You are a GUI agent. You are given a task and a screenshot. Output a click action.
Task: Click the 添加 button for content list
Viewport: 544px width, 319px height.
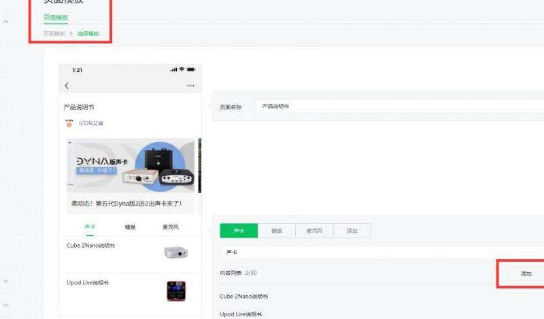(526, 274)
